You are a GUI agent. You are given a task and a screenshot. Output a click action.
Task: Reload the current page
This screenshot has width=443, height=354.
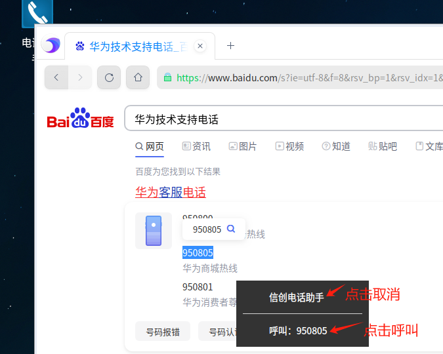[109, 77]
